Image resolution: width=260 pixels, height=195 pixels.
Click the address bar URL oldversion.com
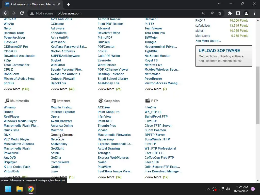(x=70, y=13)
